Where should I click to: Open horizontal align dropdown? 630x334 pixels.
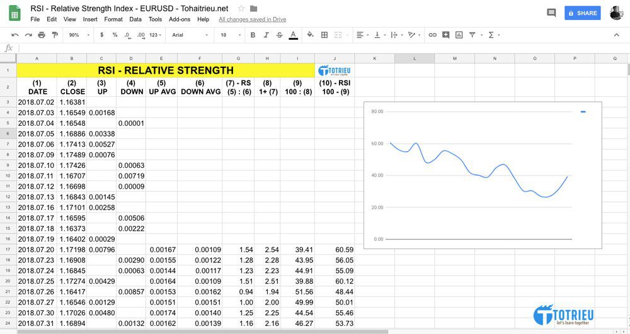click(x=362, y=35)
